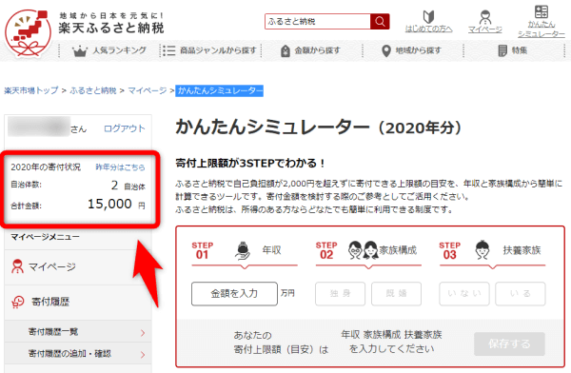
Task: Open 人気ランキング navigation item
Action: [109, 50]
